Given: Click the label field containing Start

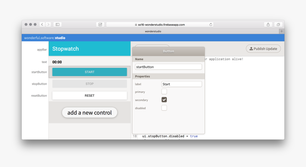Looking at the screenshot, I should pos(182,84).
